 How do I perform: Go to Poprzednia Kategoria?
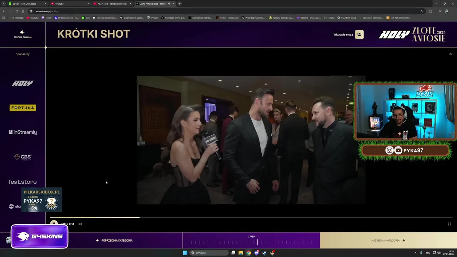(x=114, y=241)
